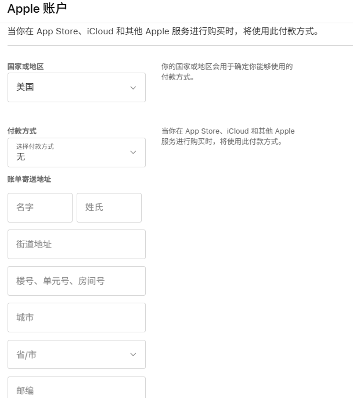Click the 楼号、单元号、房间号 input box
The width and height of the screenshot is (353, 398).
[x=76, y=281]
